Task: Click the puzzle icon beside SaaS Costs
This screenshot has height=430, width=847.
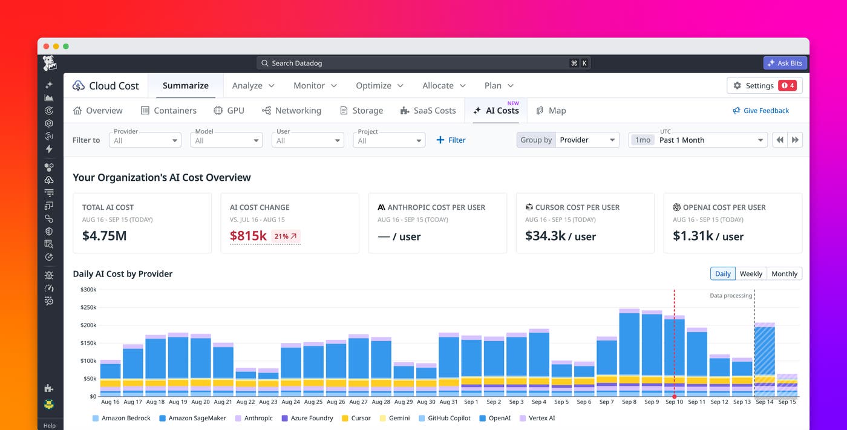Action: click(x=405, y=111)
